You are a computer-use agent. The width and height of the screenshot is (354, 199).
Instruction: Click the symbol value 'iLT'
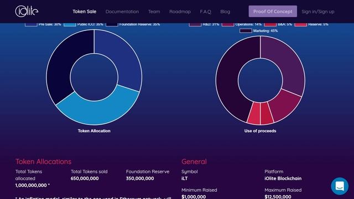click(184, 178)
